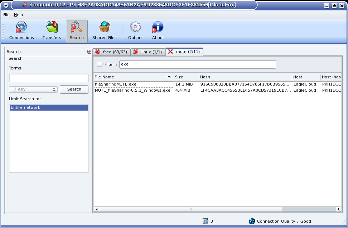This screenshot has height=228, width=348.
Task: Click the Terms search input field
Action: click(x=49, y=78)
